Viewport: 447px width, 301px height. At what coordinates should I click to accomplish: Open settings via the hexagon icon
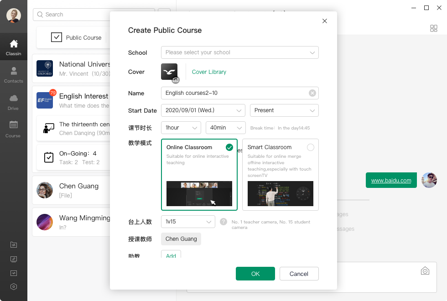[x=14, y=287]
